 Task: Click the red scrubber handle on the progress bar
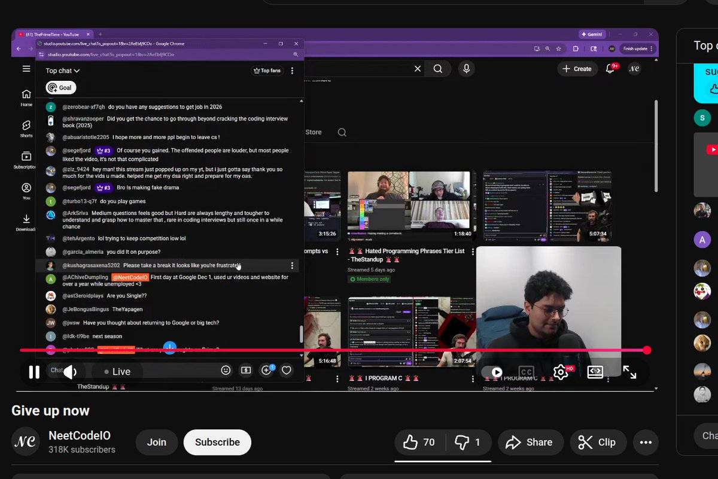tap(647, 350)
